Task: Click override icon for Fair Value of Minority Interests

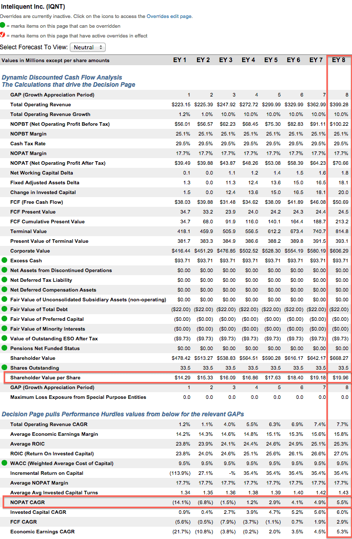Action: point(5,329)
